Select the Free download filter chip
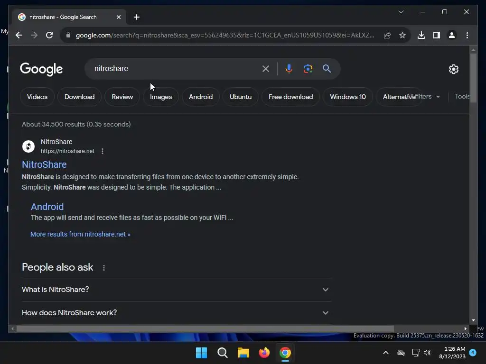 (x=291, y=97)
